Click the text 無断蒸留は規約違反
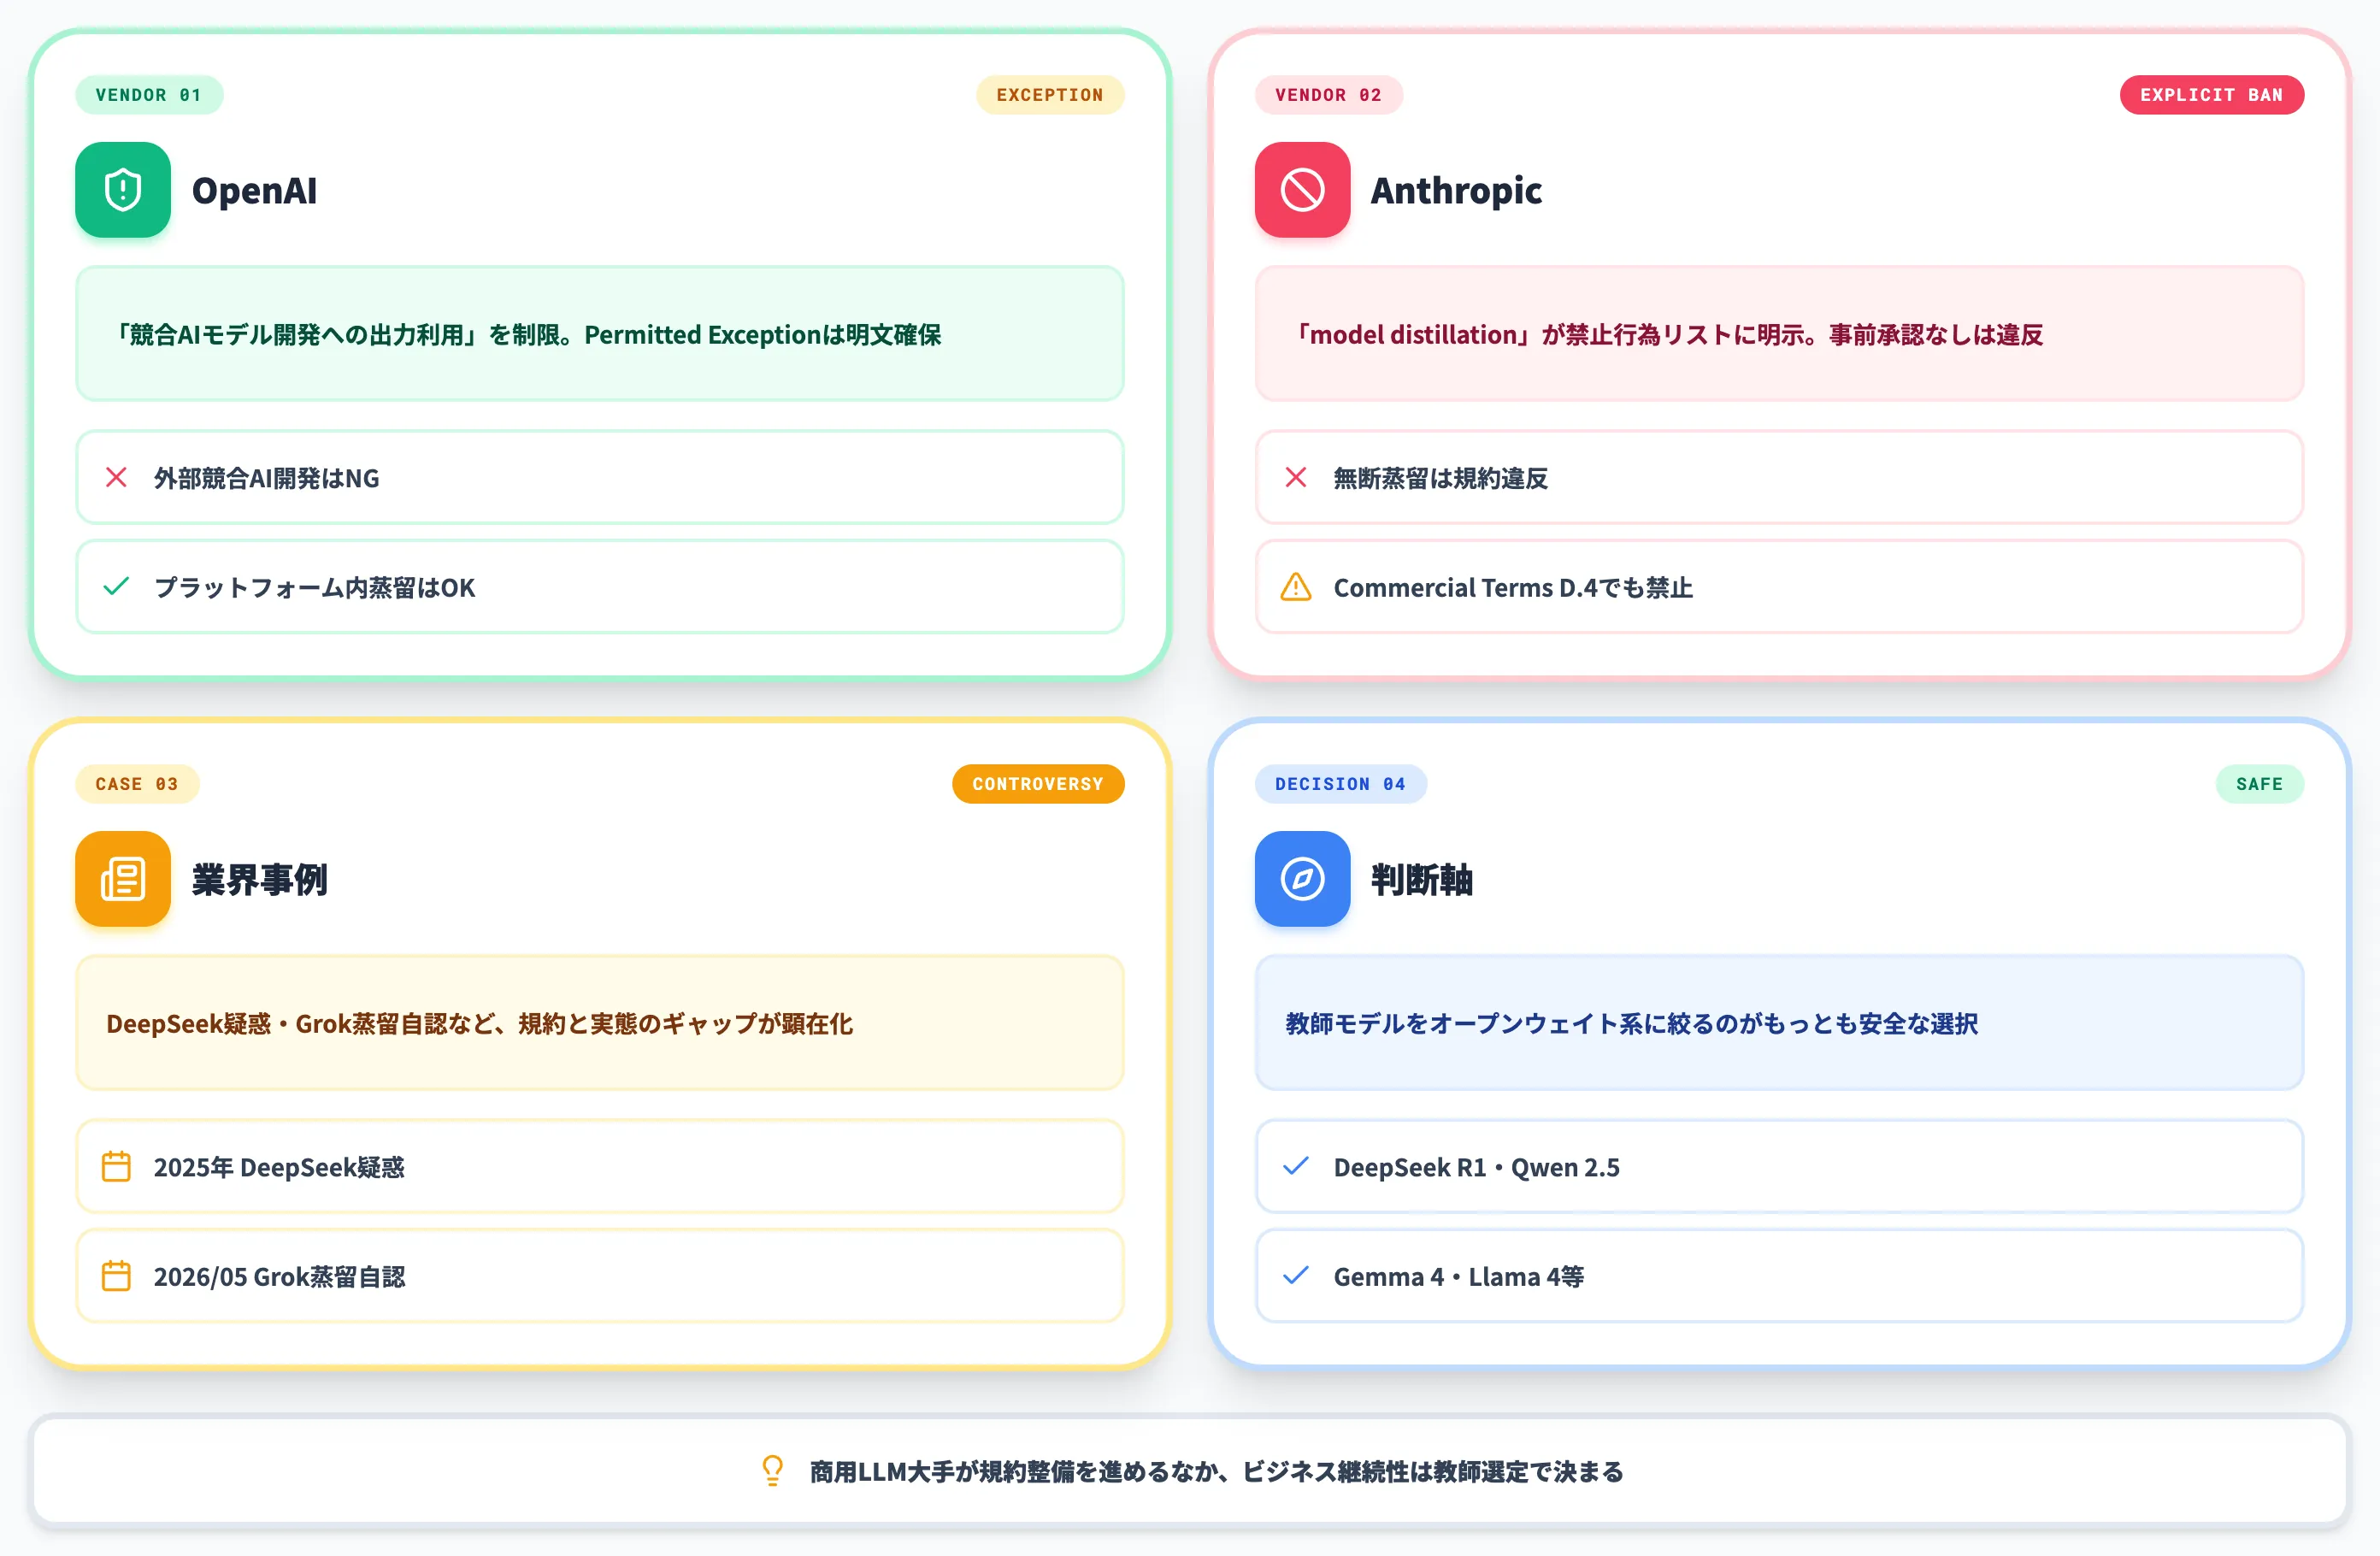Viewport: 2380px width, 1556px height. tap(1440, 478)
